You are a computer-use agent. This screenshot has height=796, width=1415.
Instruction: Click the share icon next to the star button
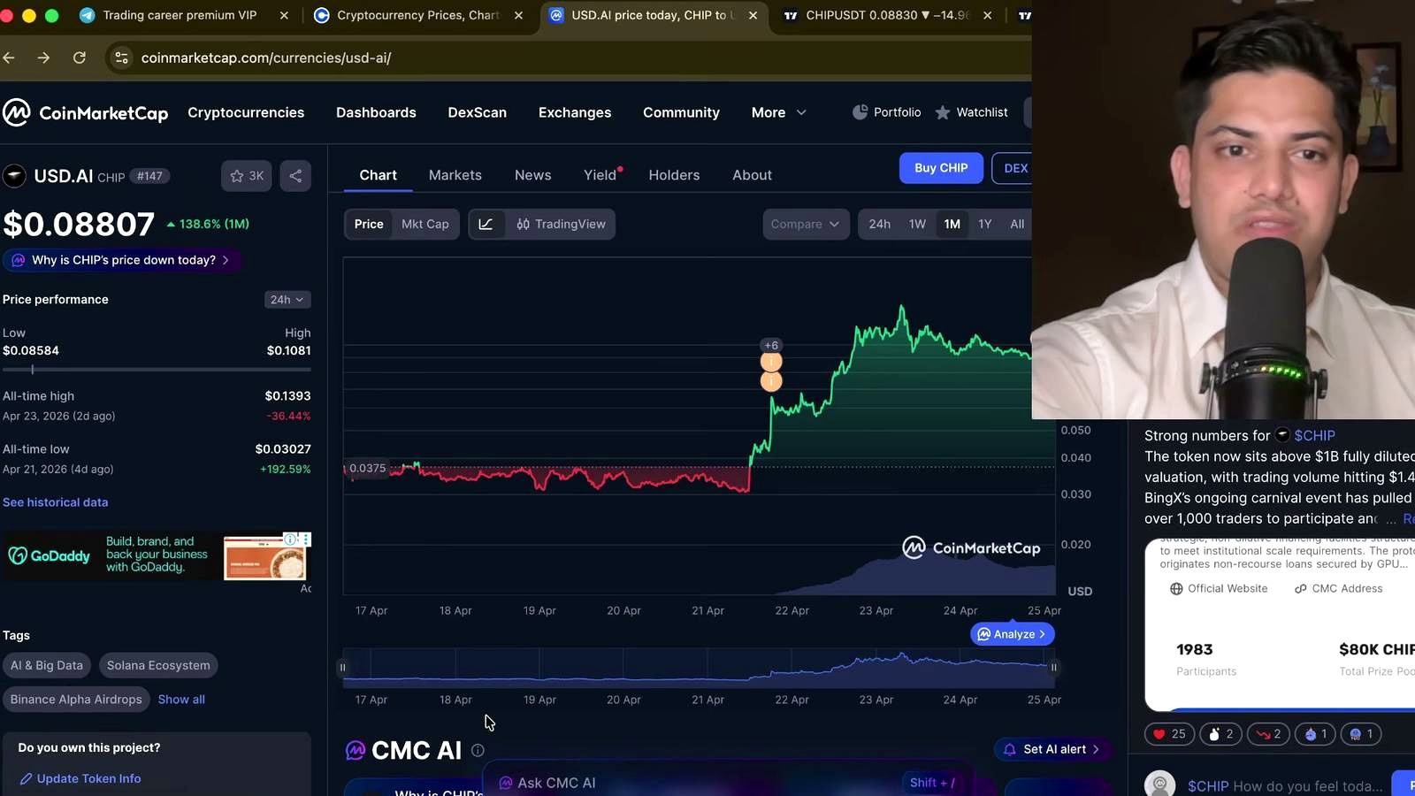click(295, 176)
